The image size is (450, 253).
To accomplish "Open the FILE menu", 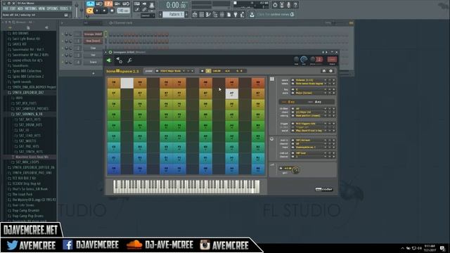I will (x=6, y=9).
